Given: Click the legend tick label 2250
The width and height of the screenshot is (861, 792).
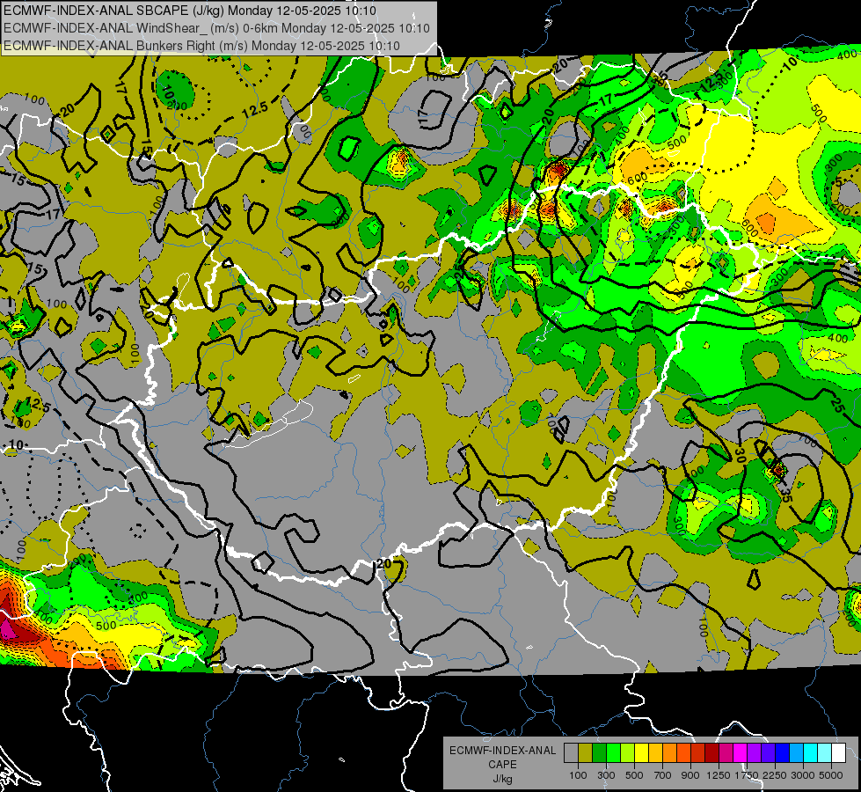Looking at the screenshot, I should point(774,775).
